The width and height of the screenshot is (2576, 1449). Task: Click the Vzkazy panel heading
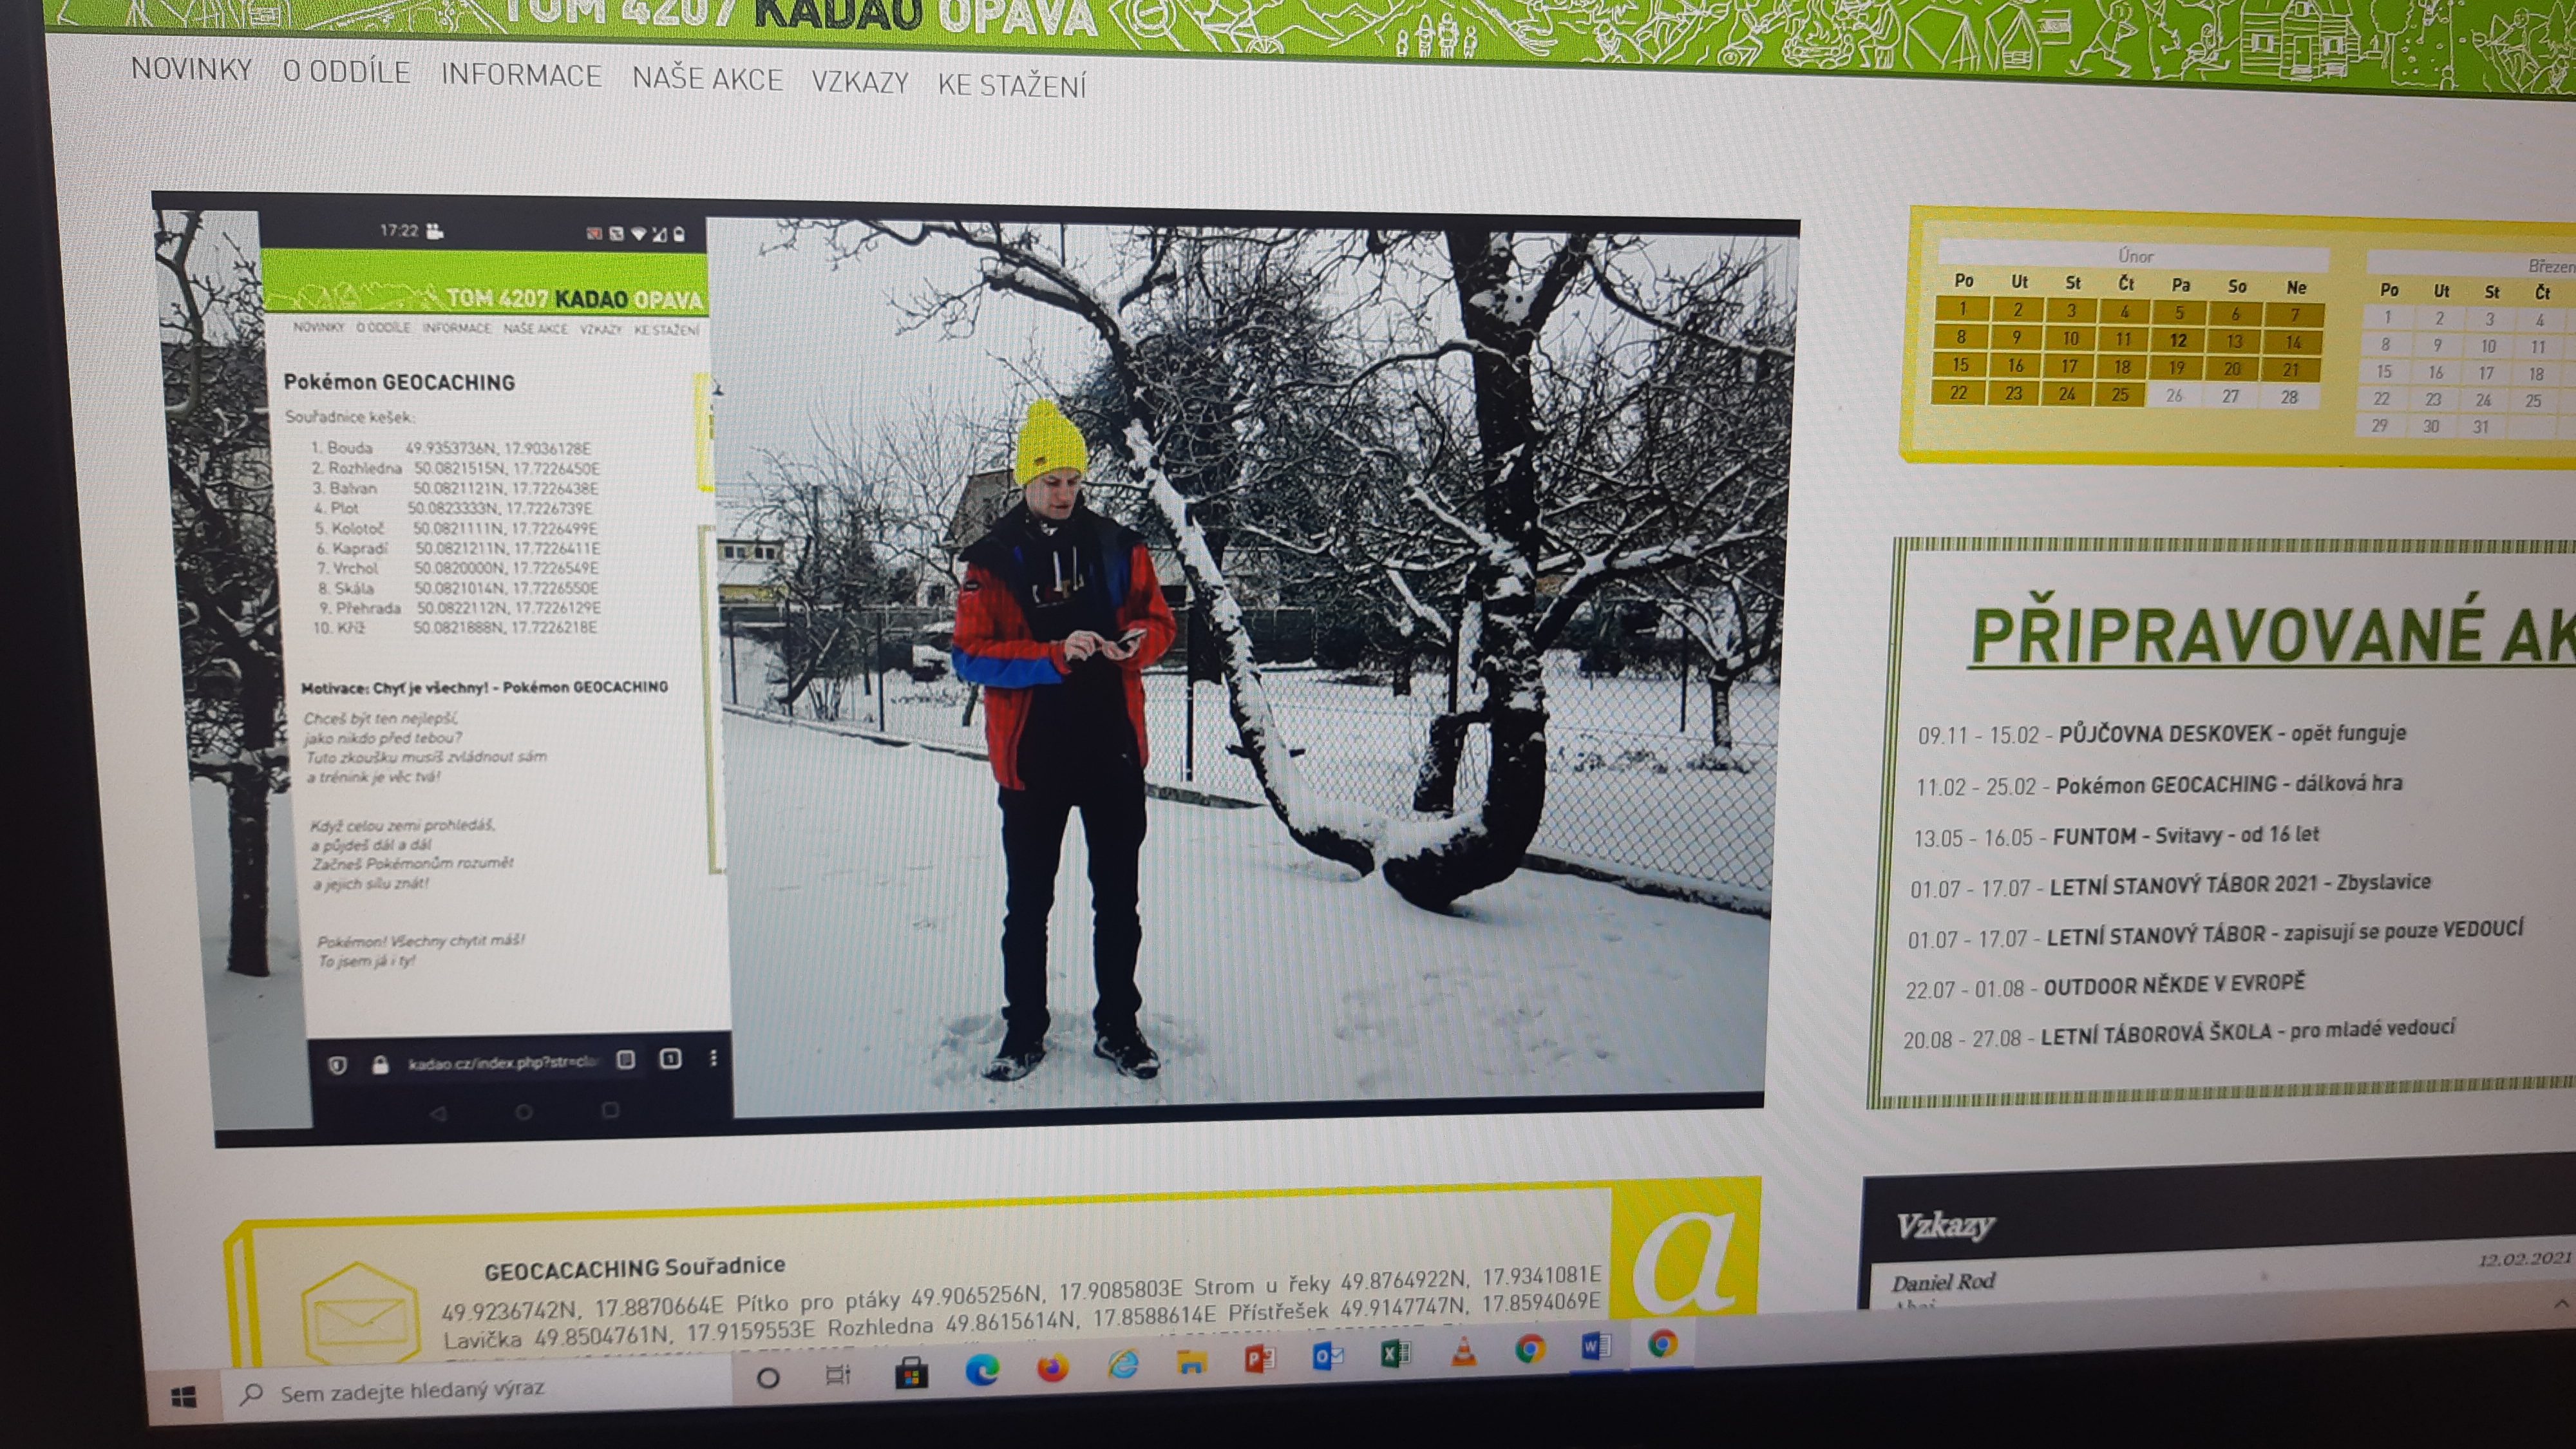coord(1945,1225)
